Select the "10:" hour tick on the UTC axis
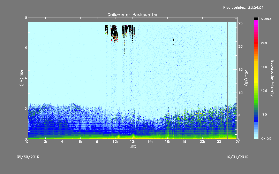279x174 pixels. (x=115, y=142)
